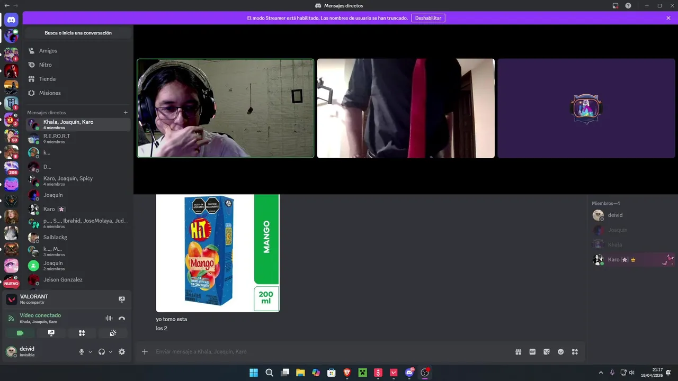Open help question mark icon in title bar

click(x=628, y=6)
